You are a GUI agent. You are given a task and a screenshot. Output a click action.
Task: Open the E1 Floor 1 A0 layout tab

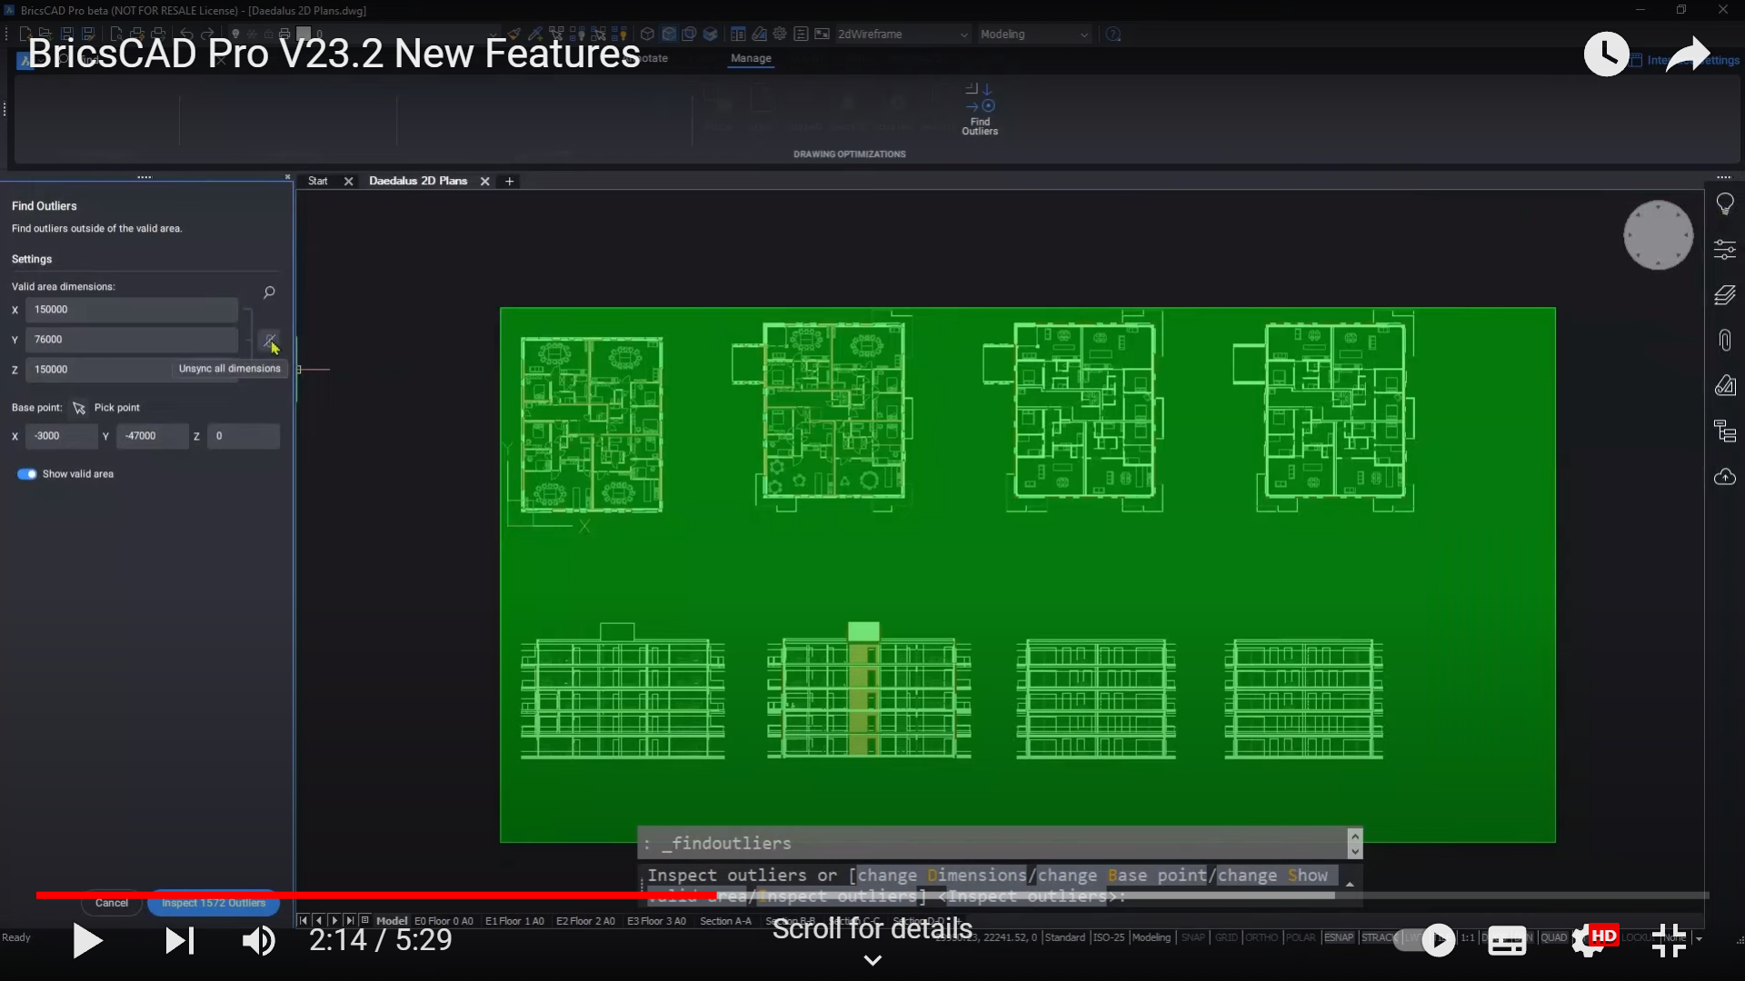click(514, 921)
